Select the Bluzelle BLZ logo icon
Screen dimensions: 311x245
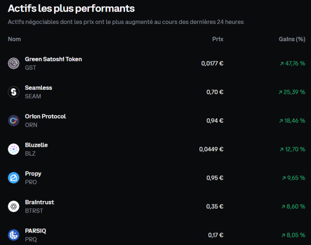13,149
